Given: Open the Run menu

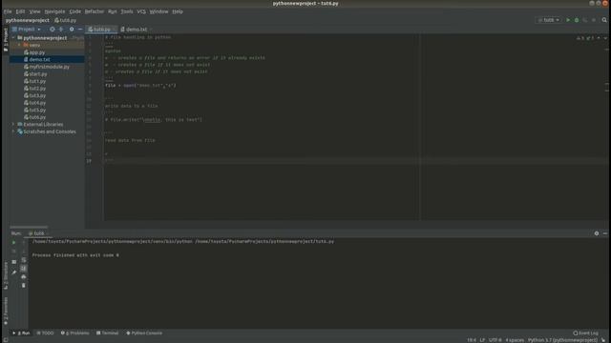Looking at the screenshot, I should [113, 11].
